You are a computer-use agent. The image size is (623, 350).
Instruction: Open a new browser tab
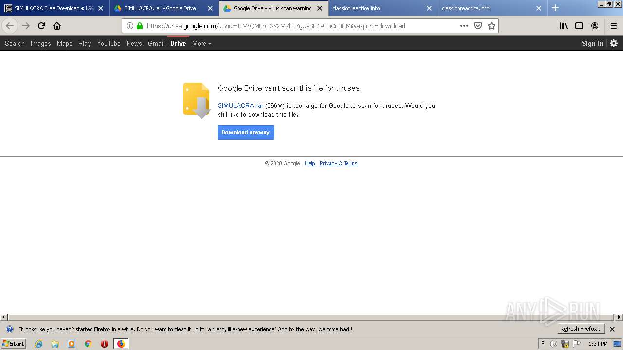point(555,8)
